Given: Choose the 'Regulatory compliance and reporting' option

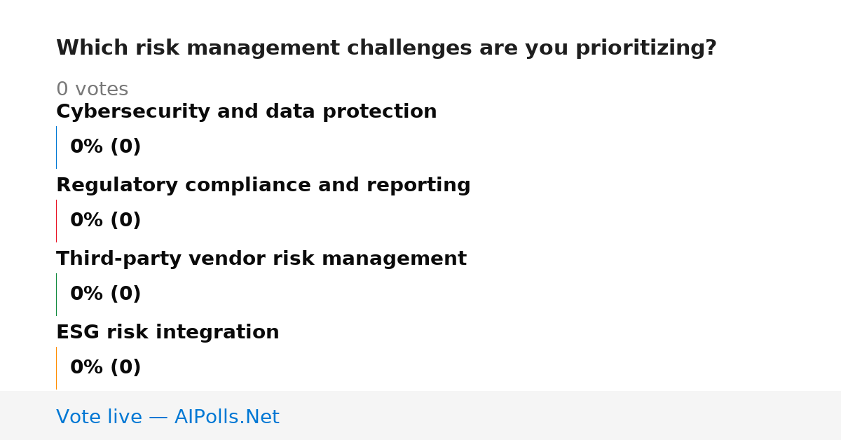Looking at the screenshot, I should (x=263, y=185).
